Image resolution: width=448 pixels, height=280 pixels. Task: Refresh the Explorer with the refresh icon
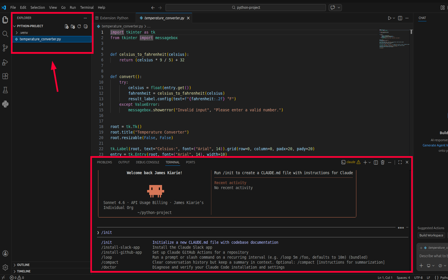pos(79,26)
